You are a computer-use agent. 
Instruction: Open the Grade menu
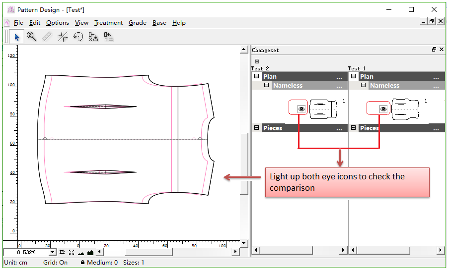click(137, 23)
